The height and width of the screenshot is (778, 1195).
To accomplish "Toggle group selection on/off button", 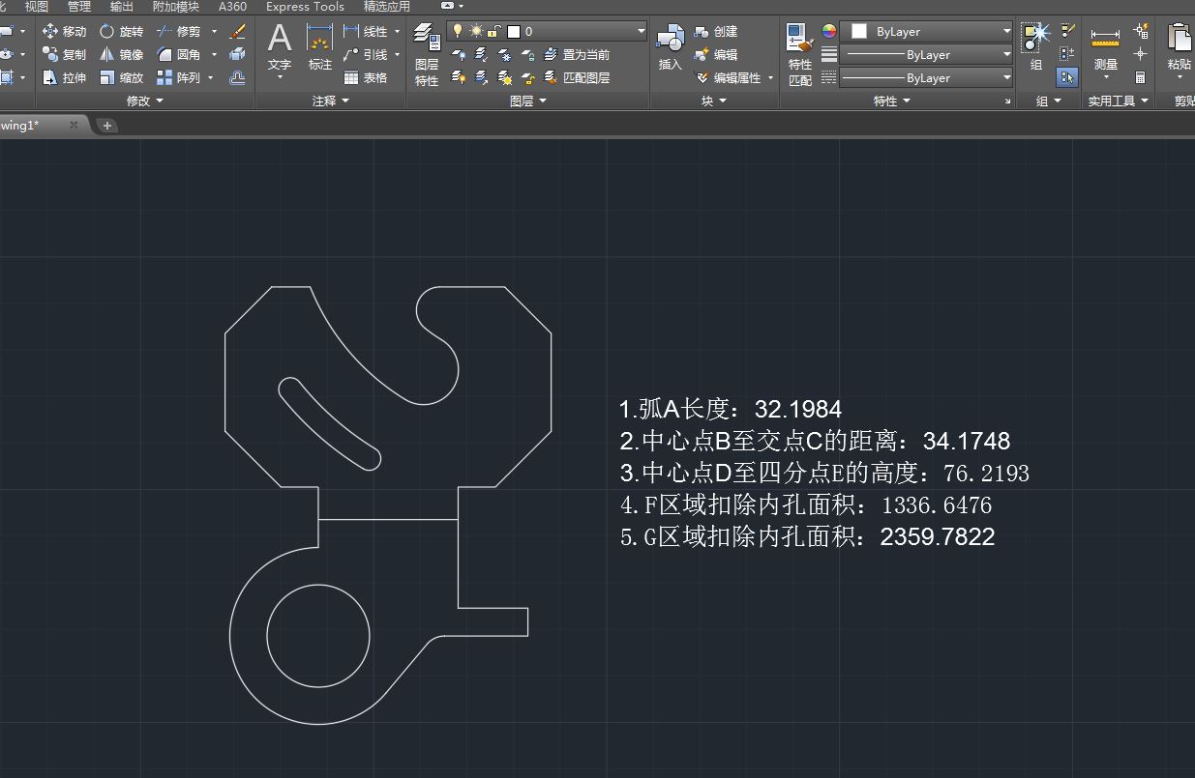I will pyautogui.click(x=1067, y=77).
